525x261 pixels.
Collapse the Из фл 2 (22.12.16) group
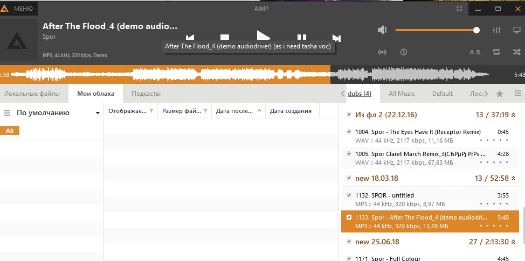click(513, 115)
